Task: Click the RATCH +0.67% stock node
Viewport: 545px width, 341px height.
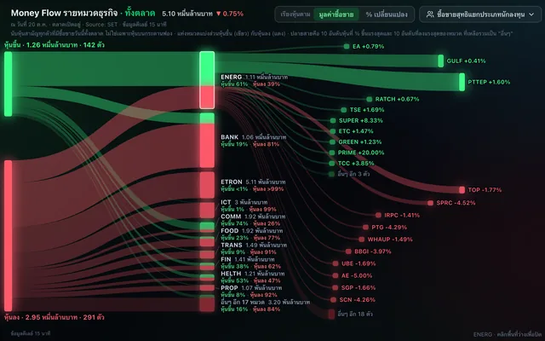Action: 393,99
